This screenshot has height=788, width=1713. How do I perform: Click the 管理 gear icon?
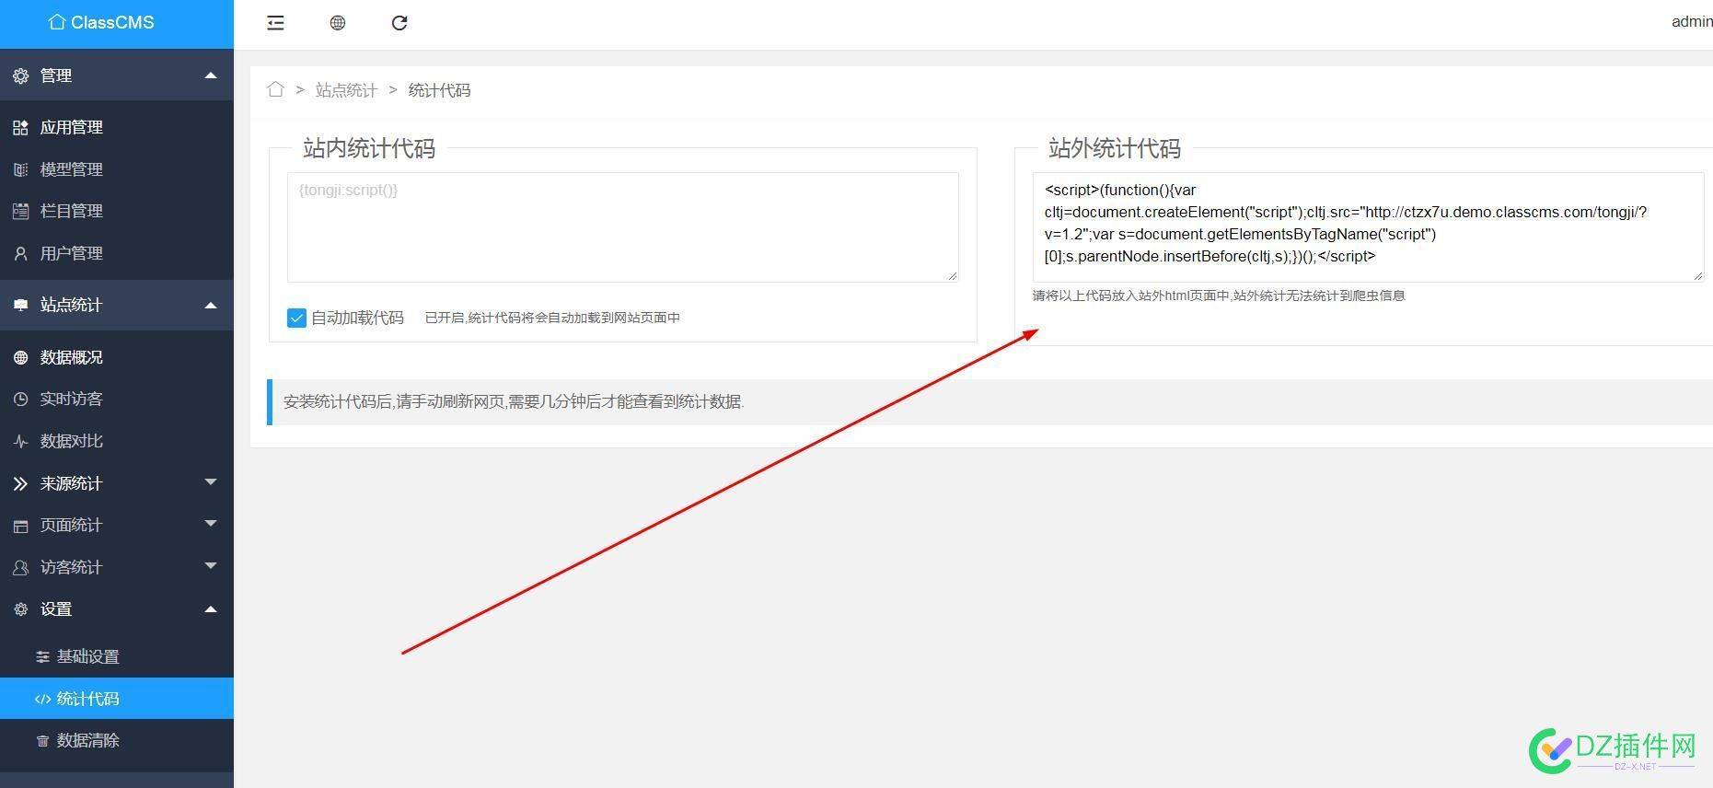[20, 75]
